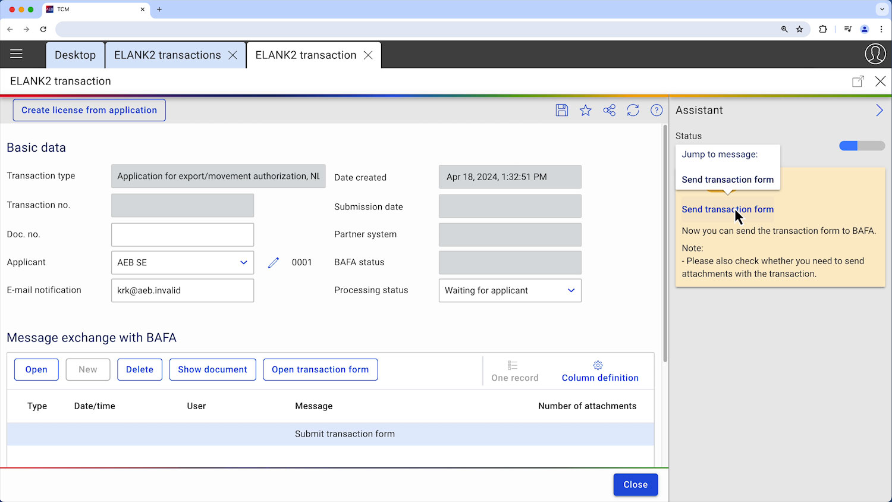This screenshot has height=502, width=892.
Task: Click the user profile avatar icon
Action: [x=875, y=54]
